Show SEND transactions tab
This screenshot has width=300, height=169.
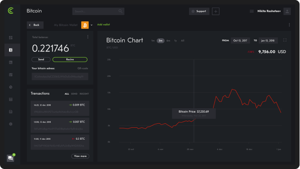point(74,94)
